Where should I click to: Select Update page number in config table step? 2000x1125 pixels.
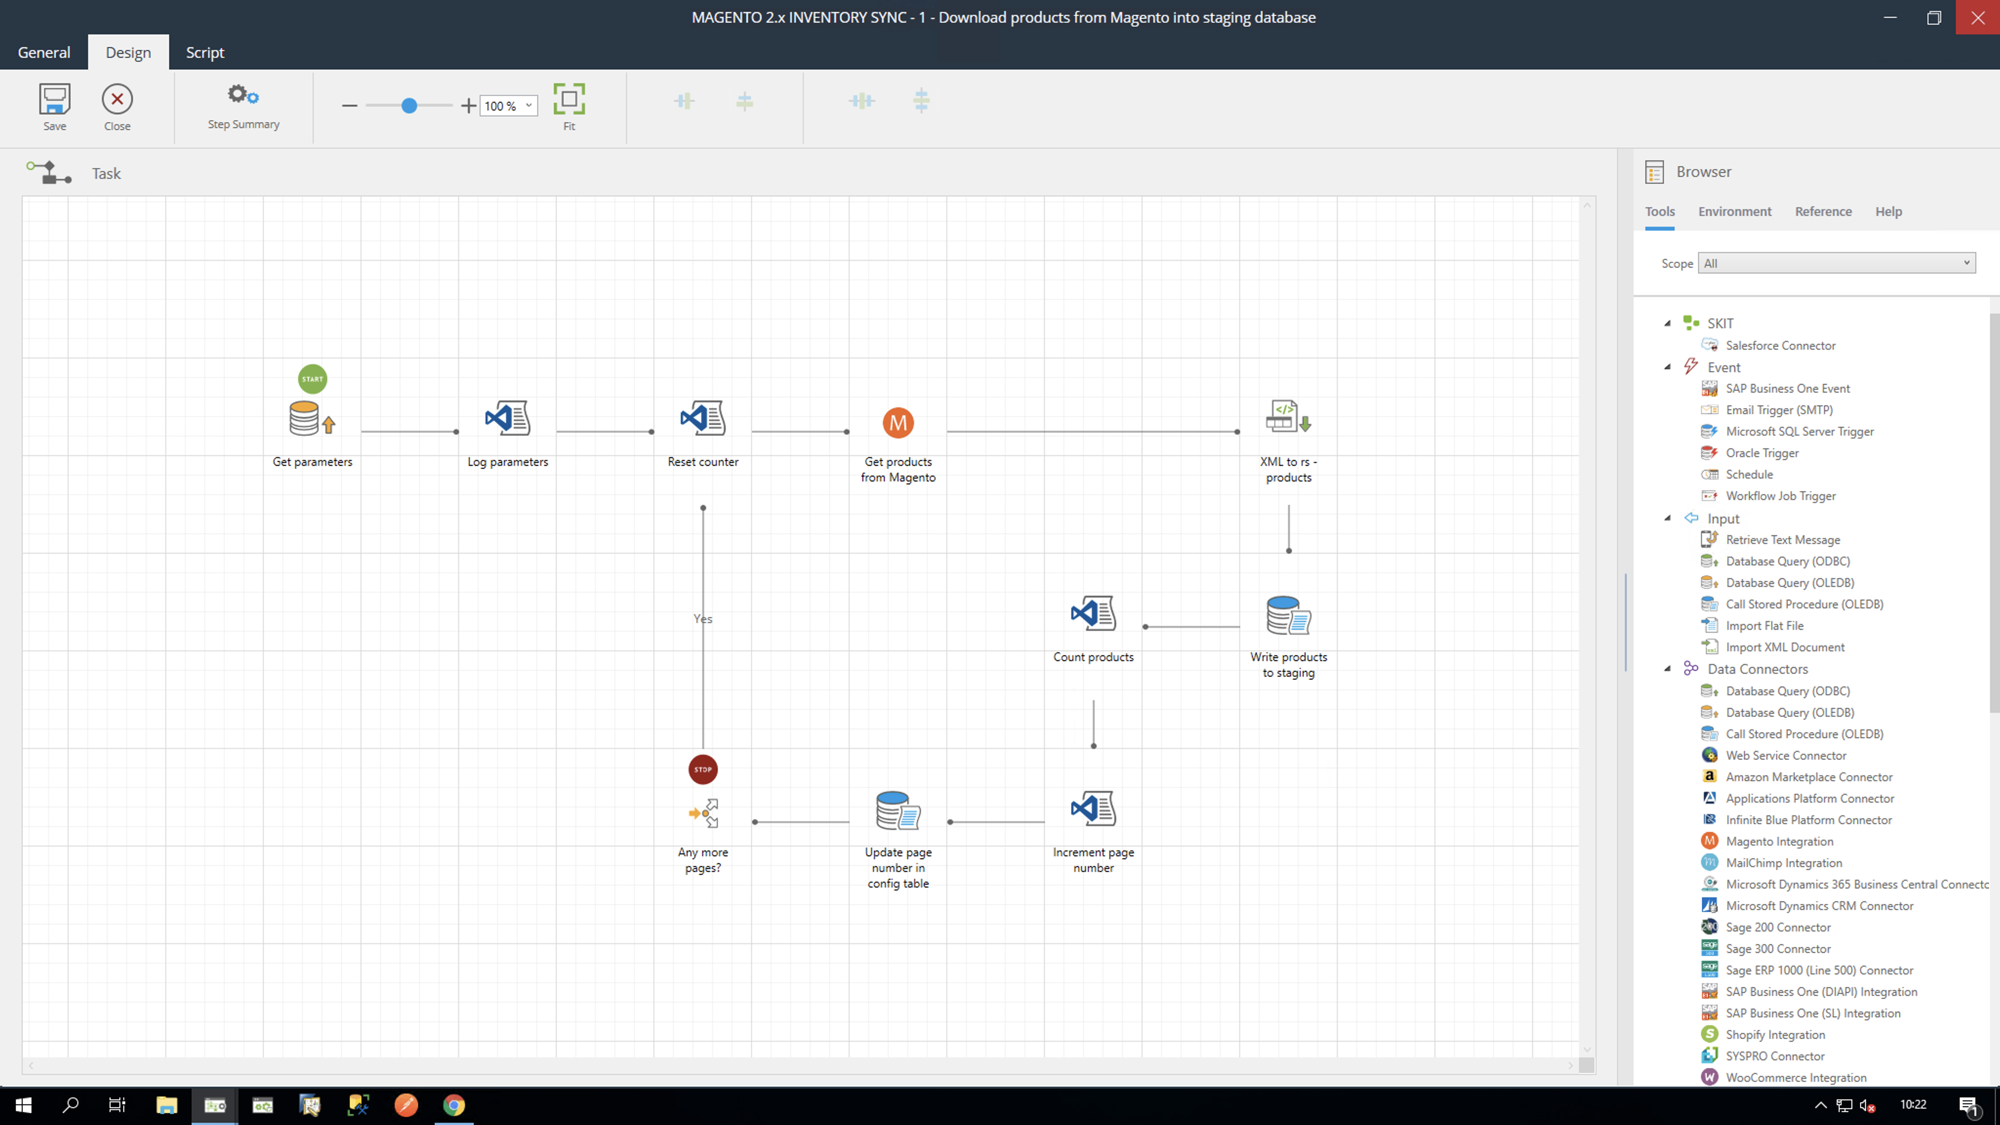[898, 811]
